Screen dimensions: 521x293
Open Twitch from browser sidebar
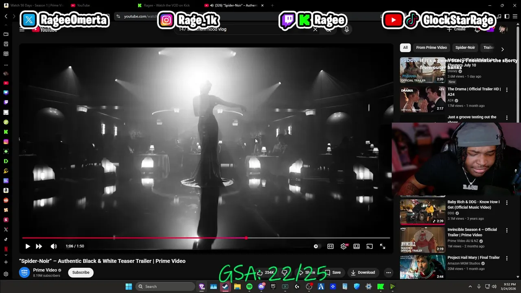click(x=6, y=103)
